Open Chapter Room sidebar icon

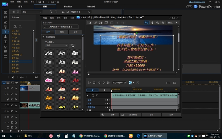pos(5,52)
